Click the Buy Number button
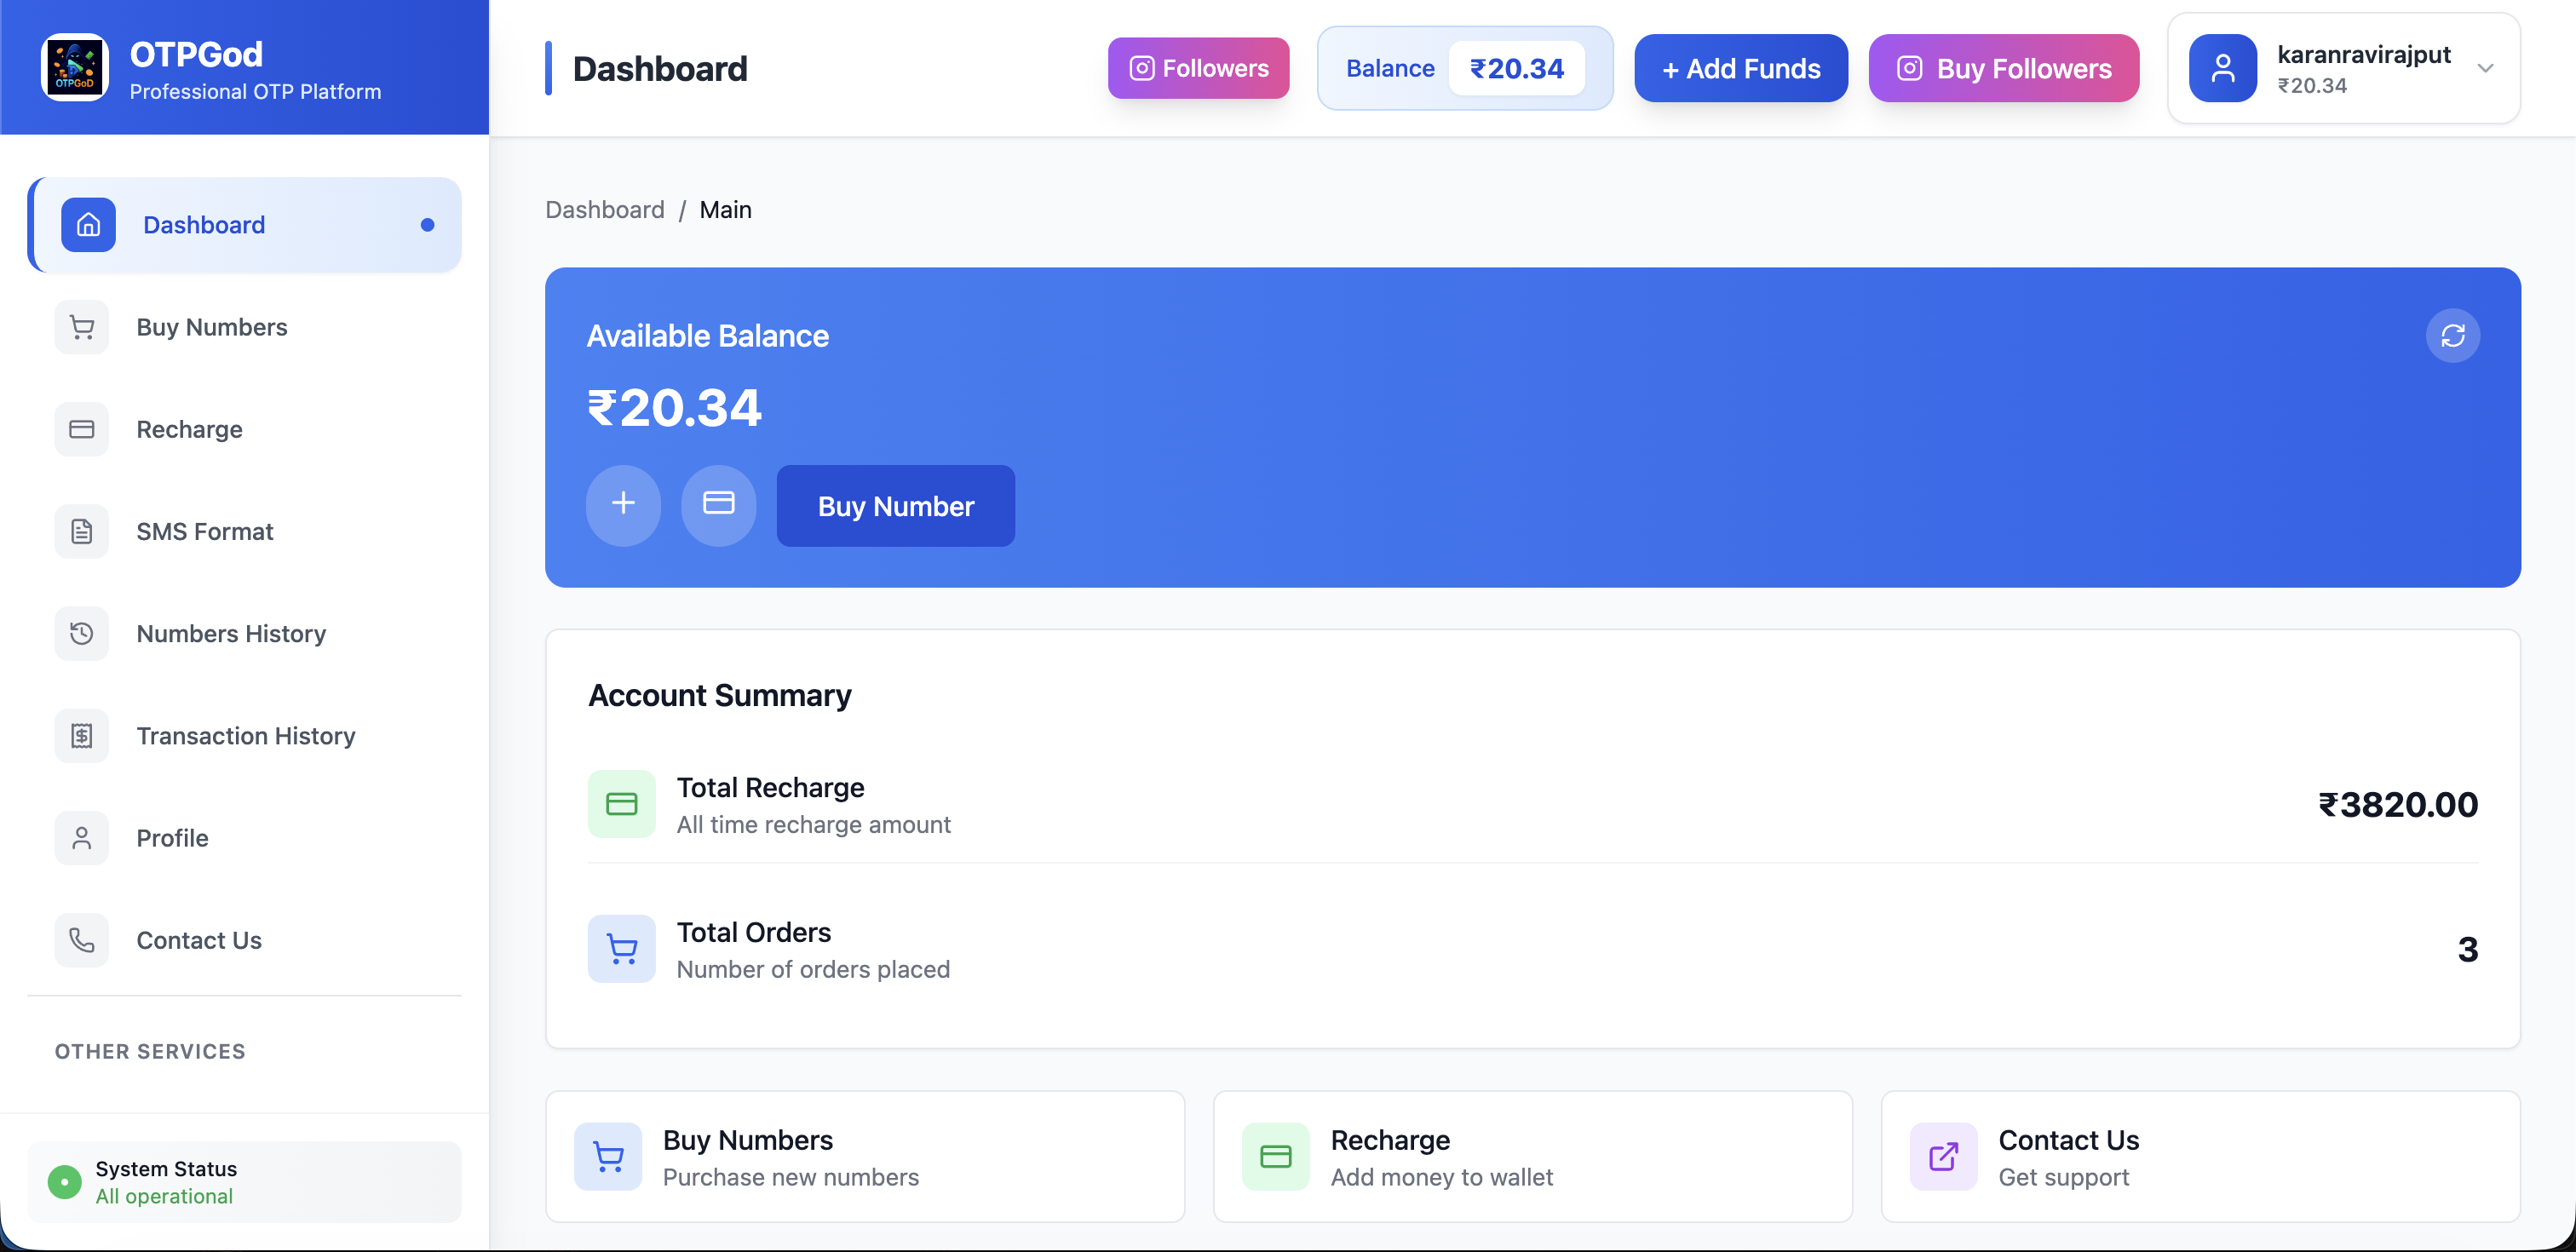Image resolution: width=2576 pixels, height=1252 pixels. pyautogui.click(x=896, y=505)
